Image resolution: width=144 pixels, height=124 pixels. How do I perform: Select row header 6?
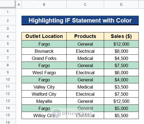tap(8, 51)
